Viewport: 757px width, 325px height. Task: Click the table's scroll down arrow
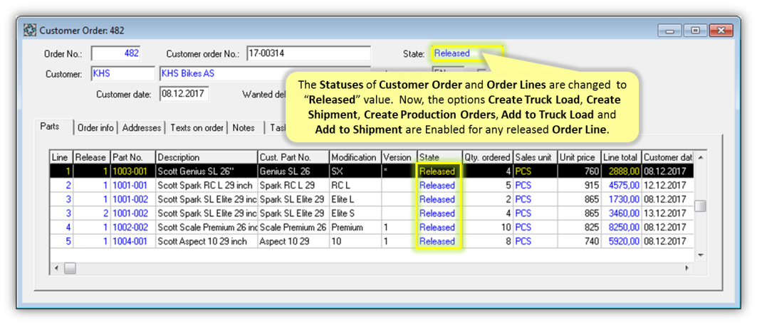[x=701, y=255]
